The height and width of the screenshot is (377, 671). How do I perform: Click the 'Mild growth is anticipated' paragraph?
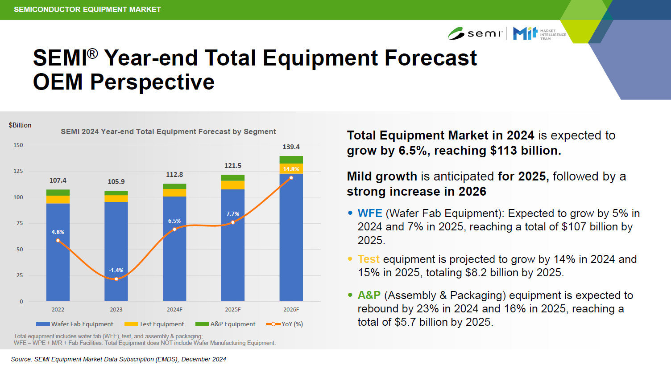point(486,184)
